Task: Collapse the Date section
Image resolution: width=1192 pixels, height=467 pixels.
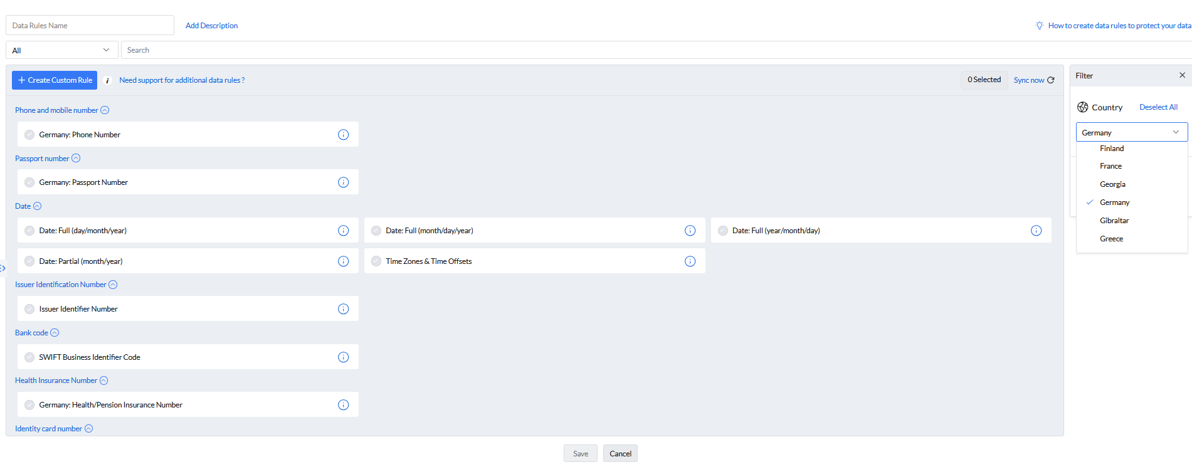Action: [37, 206]
